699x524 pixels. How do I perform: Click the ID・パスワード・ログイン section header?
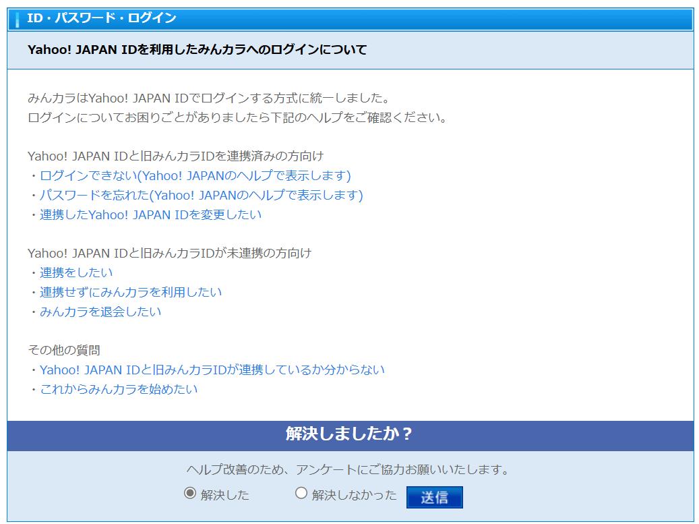pyautogui.click(x=102, y=18)
